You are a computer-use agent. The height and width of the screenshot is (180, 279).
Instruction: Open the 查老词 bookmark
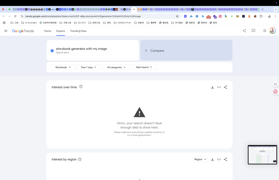pos(202,23)
